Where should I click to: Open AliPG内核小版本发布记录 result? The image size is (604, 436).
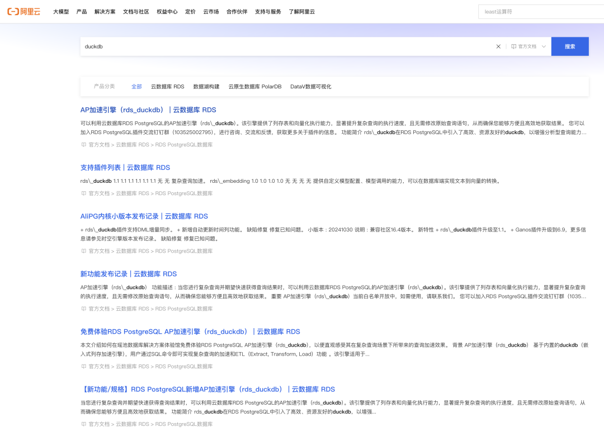pos(144,216)
